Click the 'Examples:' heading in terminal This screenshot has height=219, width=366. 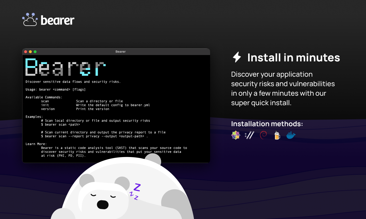point(34,117)
